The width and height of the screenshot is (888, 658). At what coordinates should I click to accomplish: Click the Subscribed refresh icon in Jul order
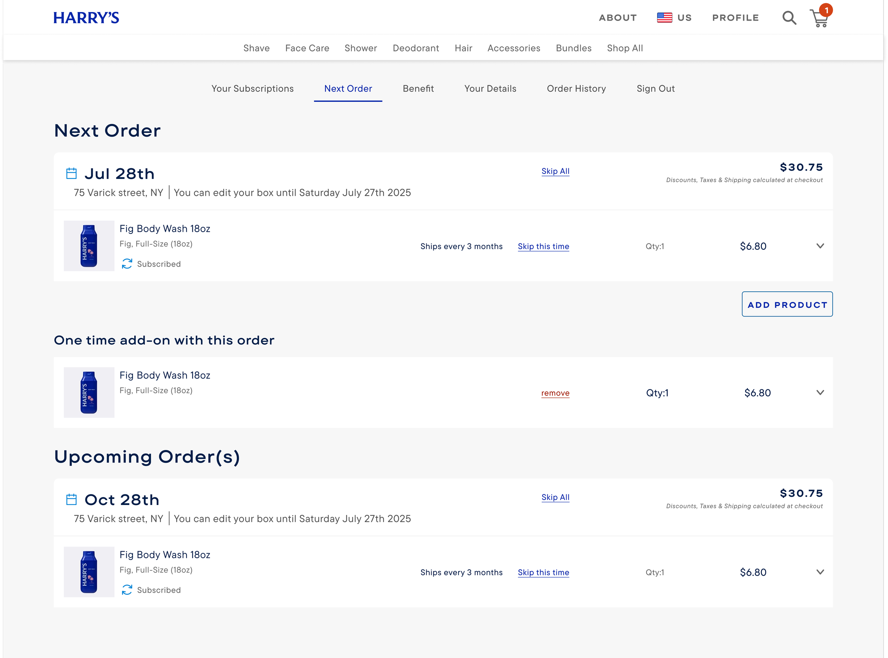127,264
